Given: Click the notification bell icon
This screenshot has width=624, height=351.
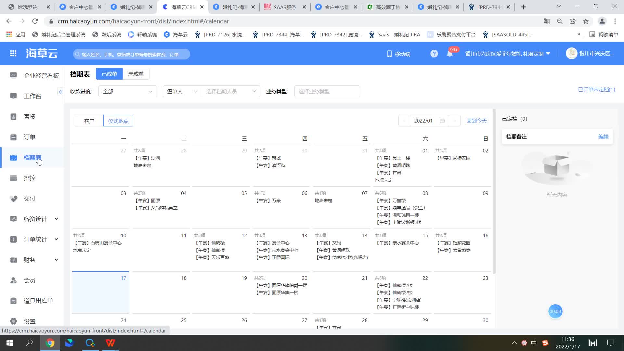Looking at the screenshot, I should 449,54.
